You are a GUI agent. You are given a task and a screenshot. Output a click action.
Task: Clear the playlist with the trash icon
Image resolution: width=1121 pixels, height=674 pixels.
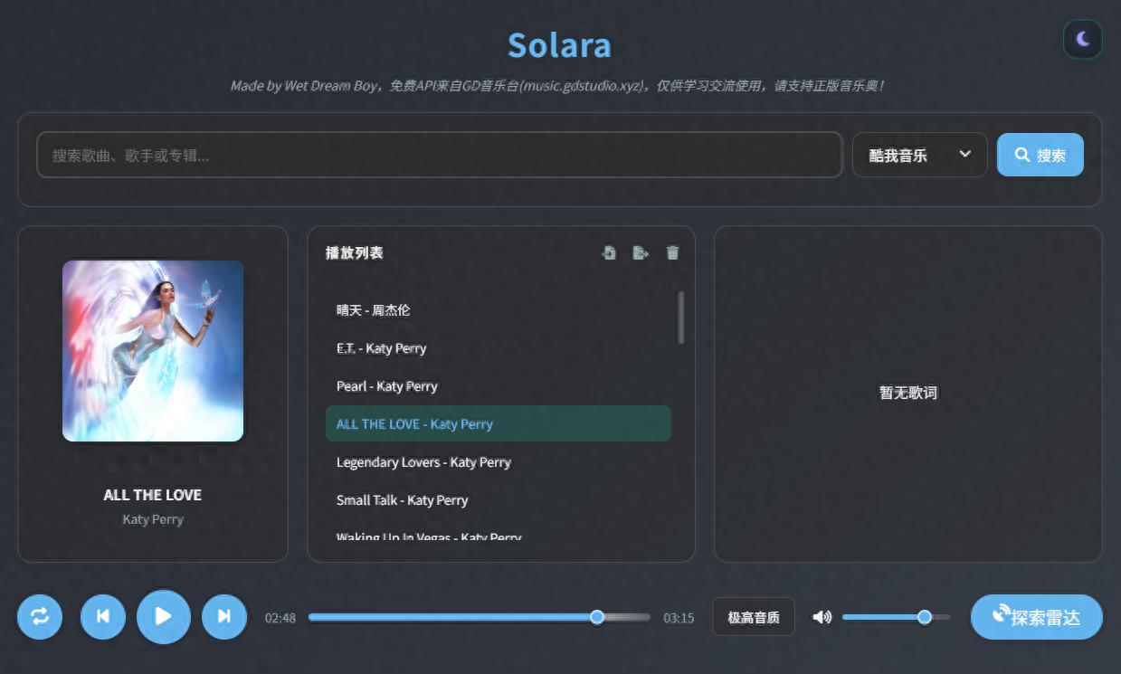(671, 253)
